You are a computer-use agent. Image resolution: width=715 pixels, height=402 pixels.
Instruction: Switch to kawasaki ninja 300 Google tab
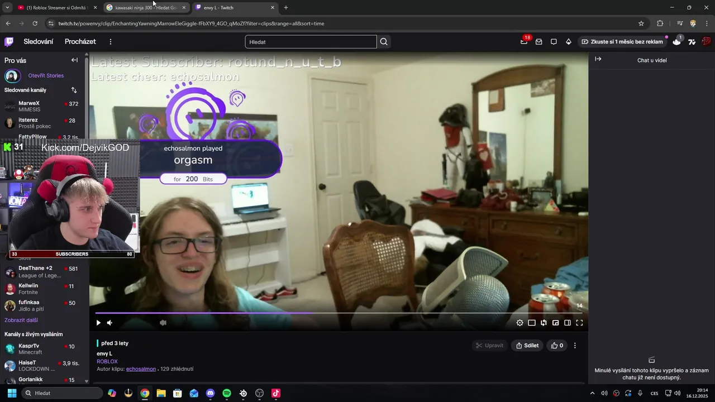pyautogui.click(x=146, y=7)
